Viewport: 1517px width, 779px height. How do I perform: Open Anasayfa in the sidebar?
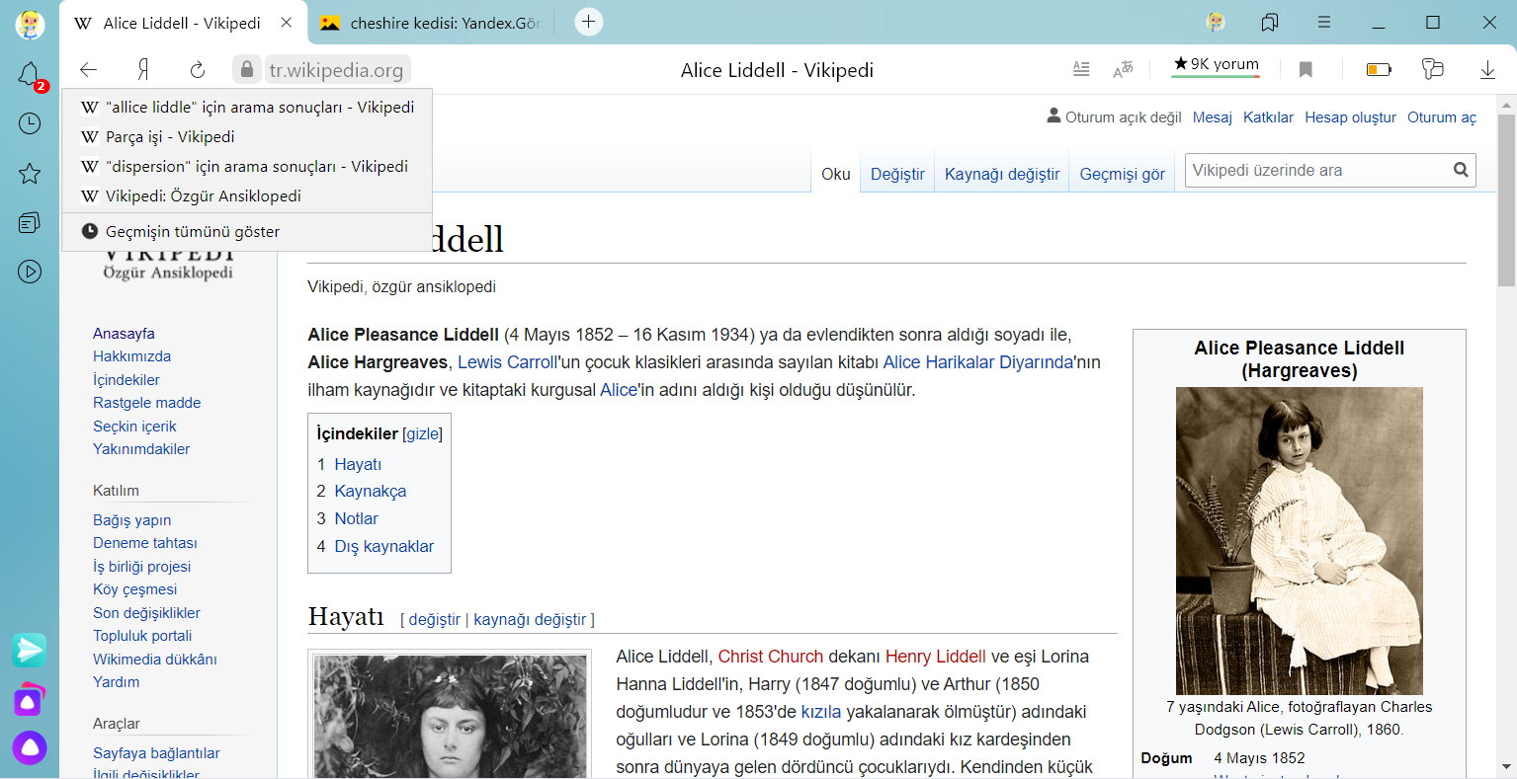tap(124, 333)
